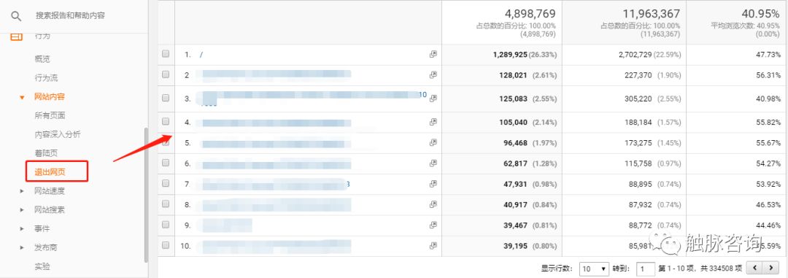The width and height of the screenshot is (788, 278).
Task: Open the 内容深入分析 report
Action: pos(58,134)
